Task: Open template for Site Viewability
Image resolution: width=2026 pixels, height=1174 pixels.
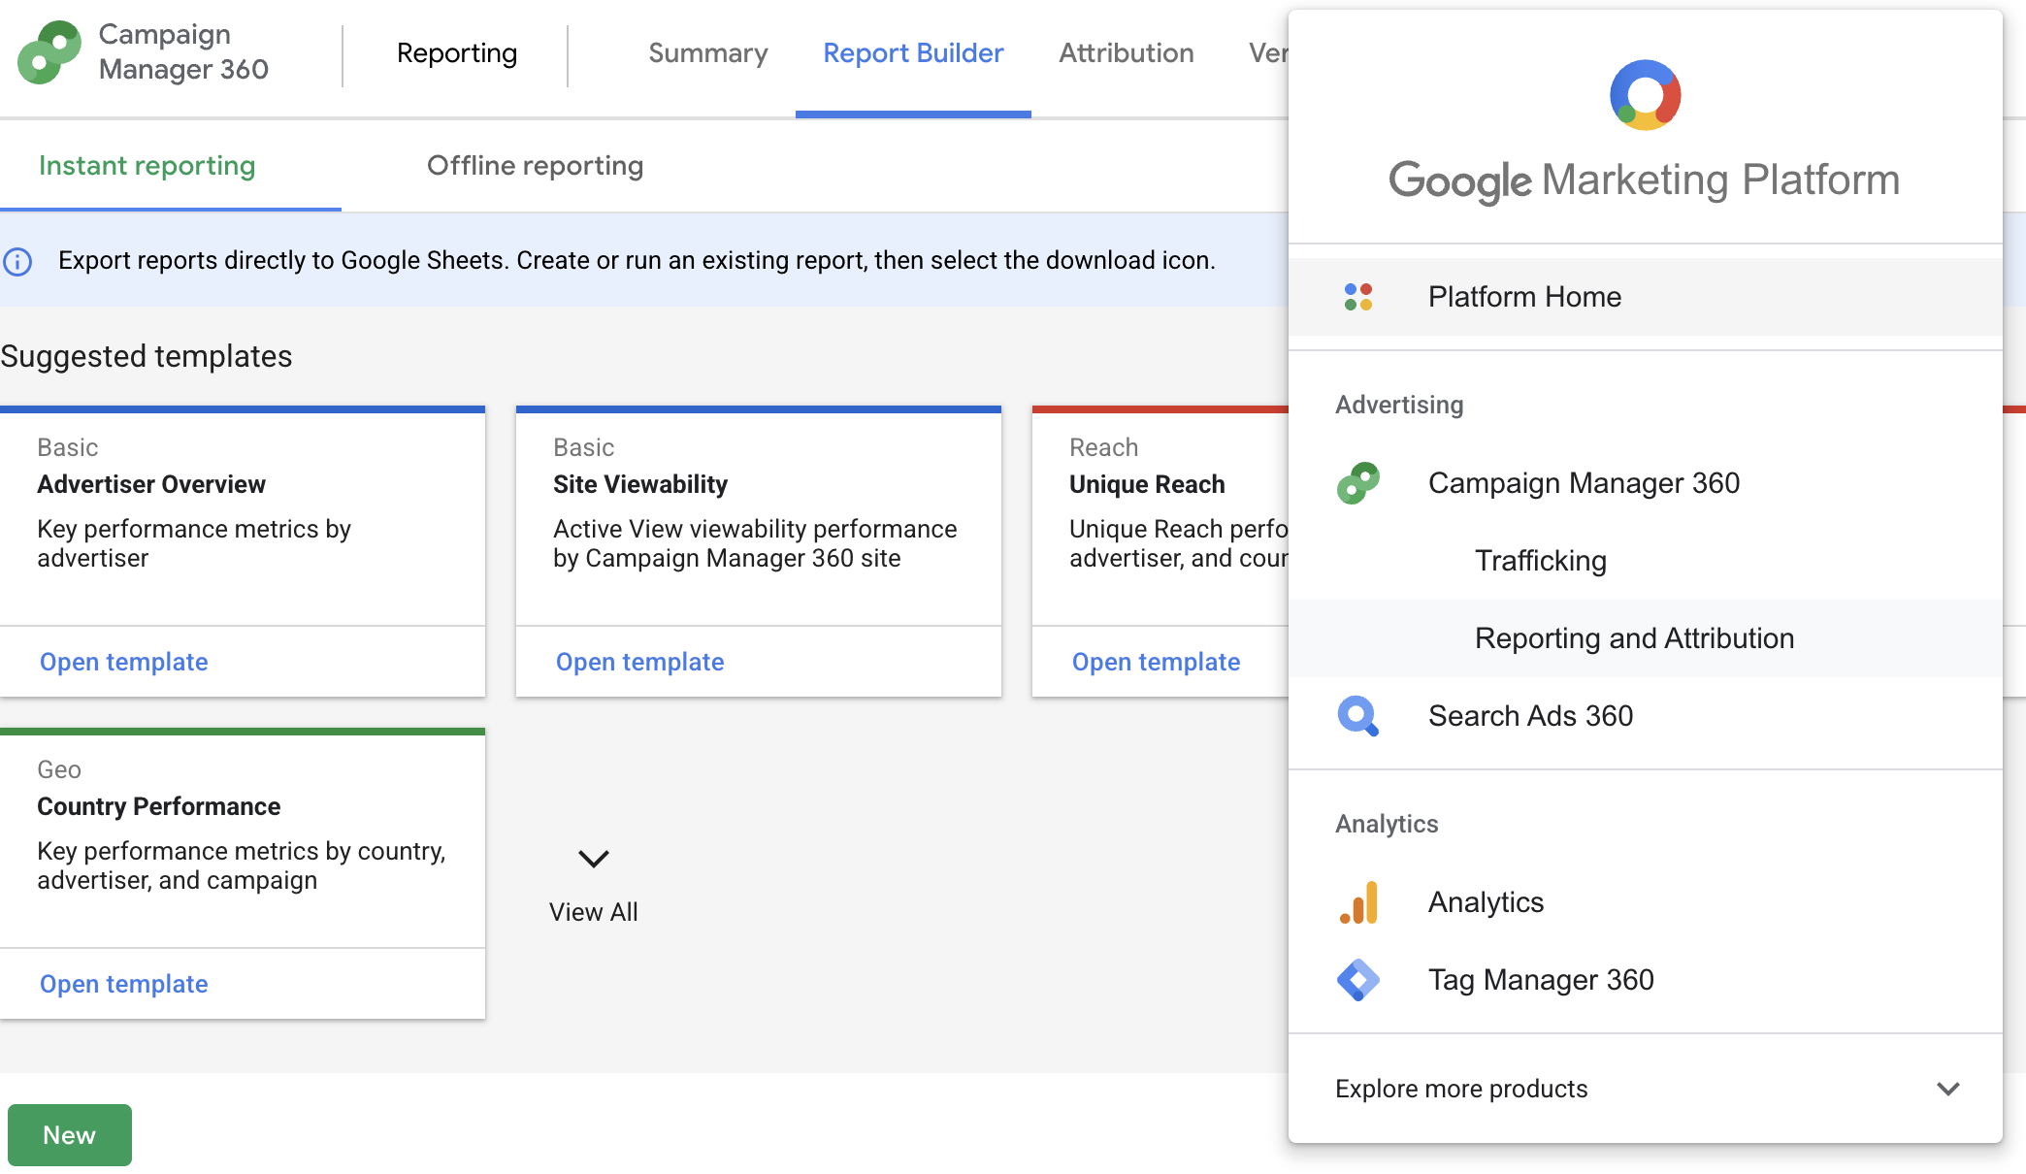Action: coord(640,662)
